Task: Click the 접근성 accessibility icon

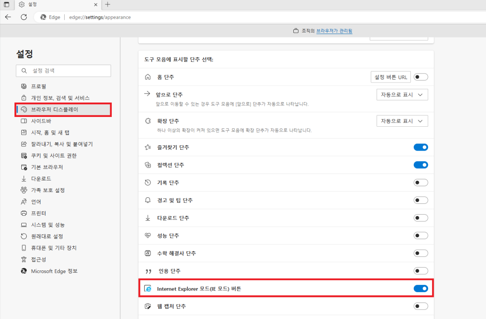Action: click(24, 259)
